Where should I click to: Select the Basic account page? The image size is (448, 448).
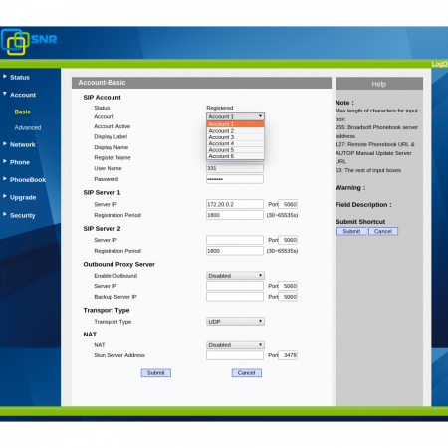[22, 112]
